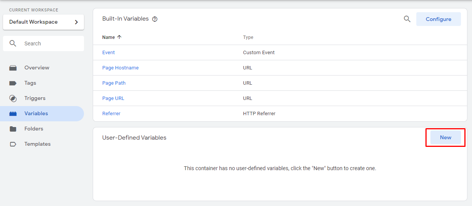Click the no user-defined variables message
This screenshot has height=206, width=472.
point(280,168)
